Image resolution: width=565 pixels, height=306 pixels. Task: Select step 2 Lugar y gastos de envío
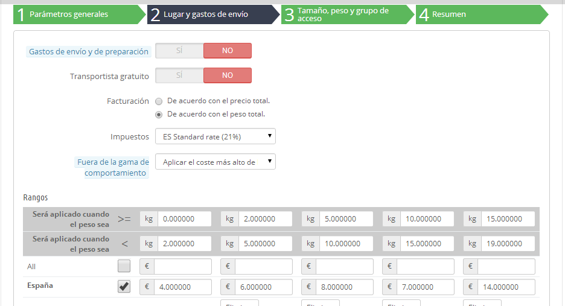213,14
